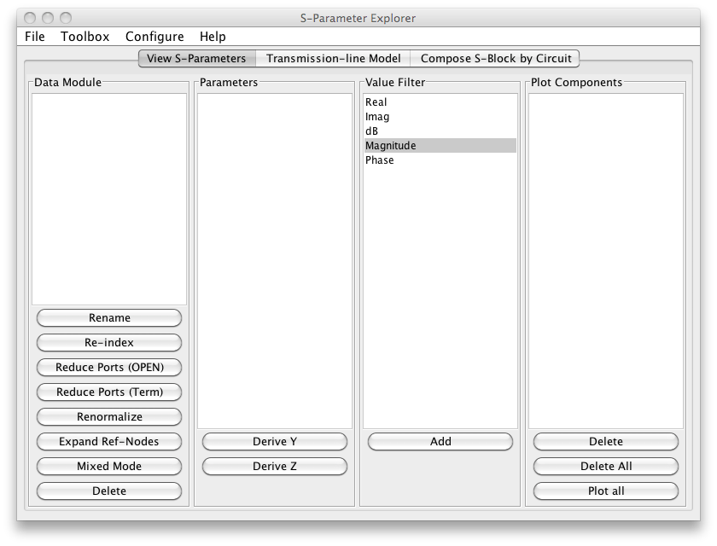Click the Derive Y button
This screenshot has height=546, width=717.
(275, 442)
